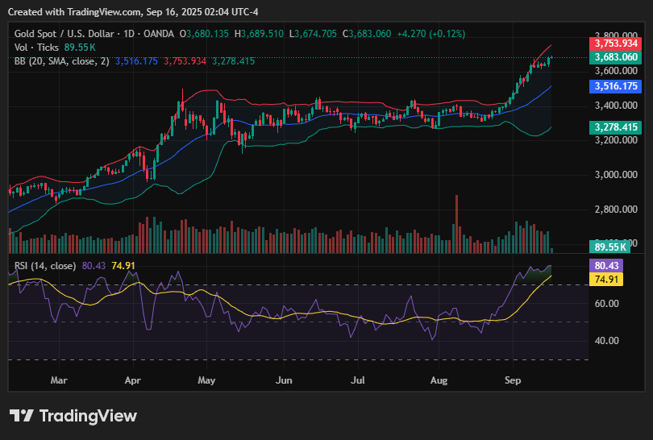Click the open value O3,680.135
The width and height of the screenshot is (653, 440).
[x=204, y=34]
